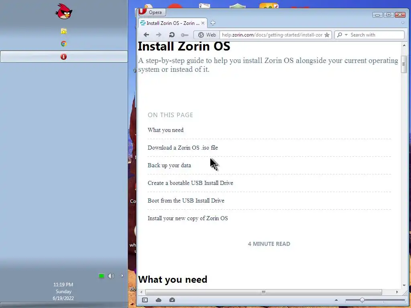Image resolution: width=411 pixels, height=308 pixels.
Task: Click the vertical scrollbar up arrow
Action: tap(404, 45)
